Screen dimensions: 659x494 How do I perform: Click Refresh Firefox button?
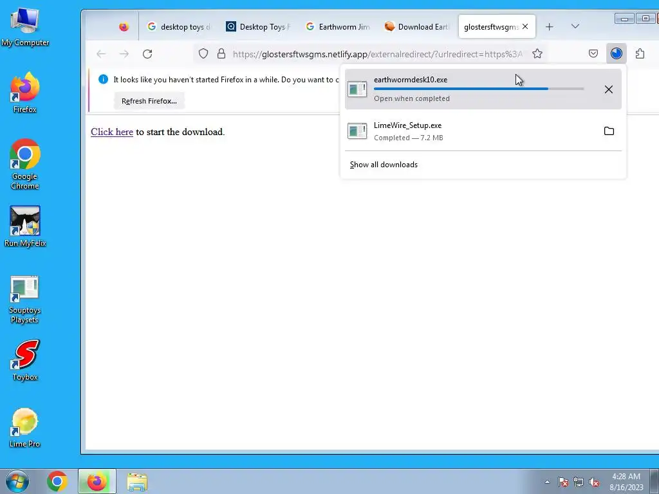click(x=149, y=101)
